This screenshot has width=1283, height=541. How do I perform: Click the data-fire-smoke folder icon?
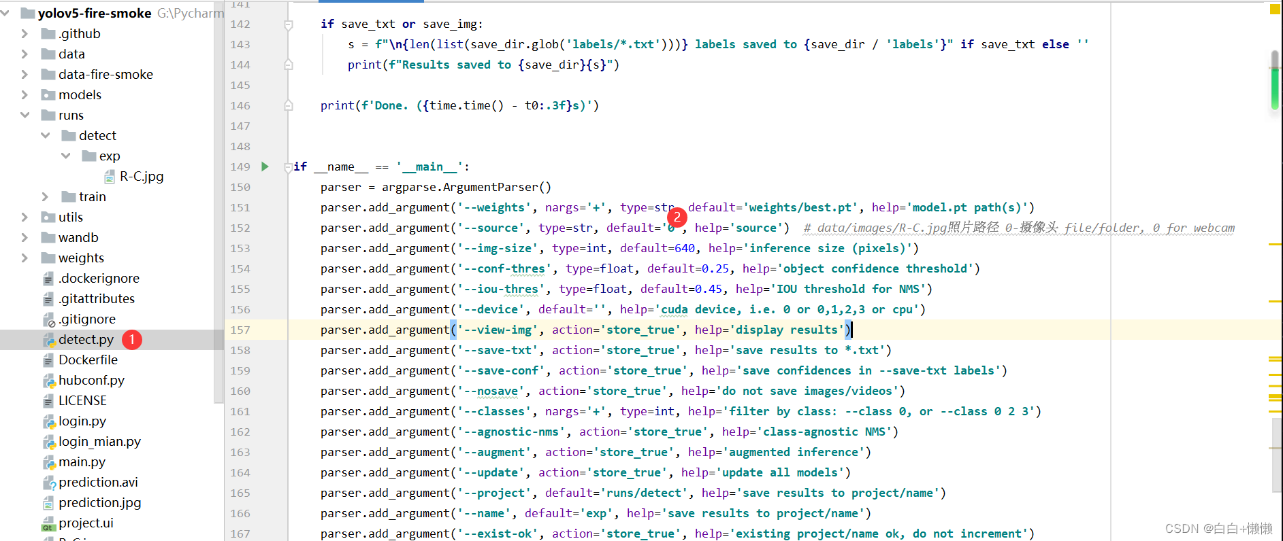(48, 74)
